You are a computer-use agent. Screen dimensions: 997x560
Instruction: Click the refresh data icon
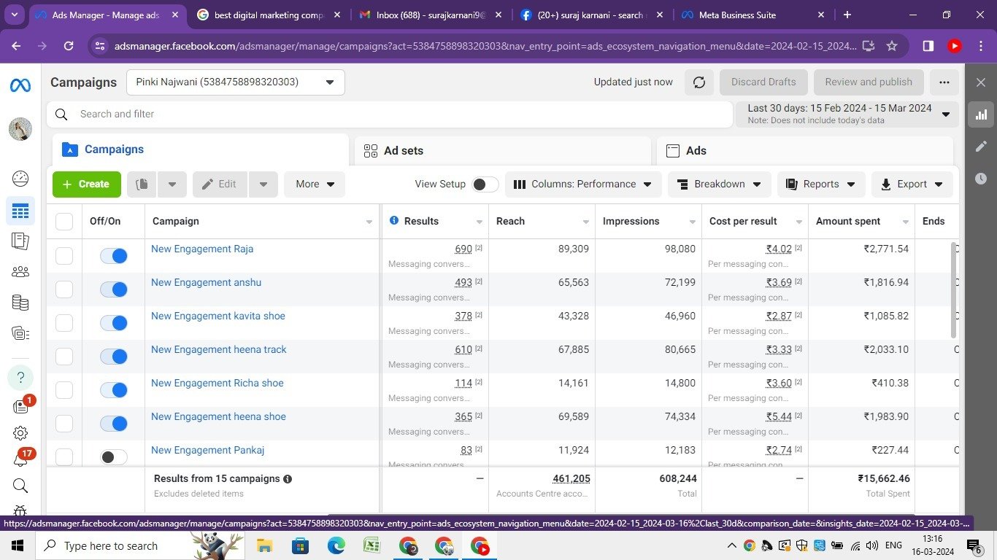(x=698, y=82)
